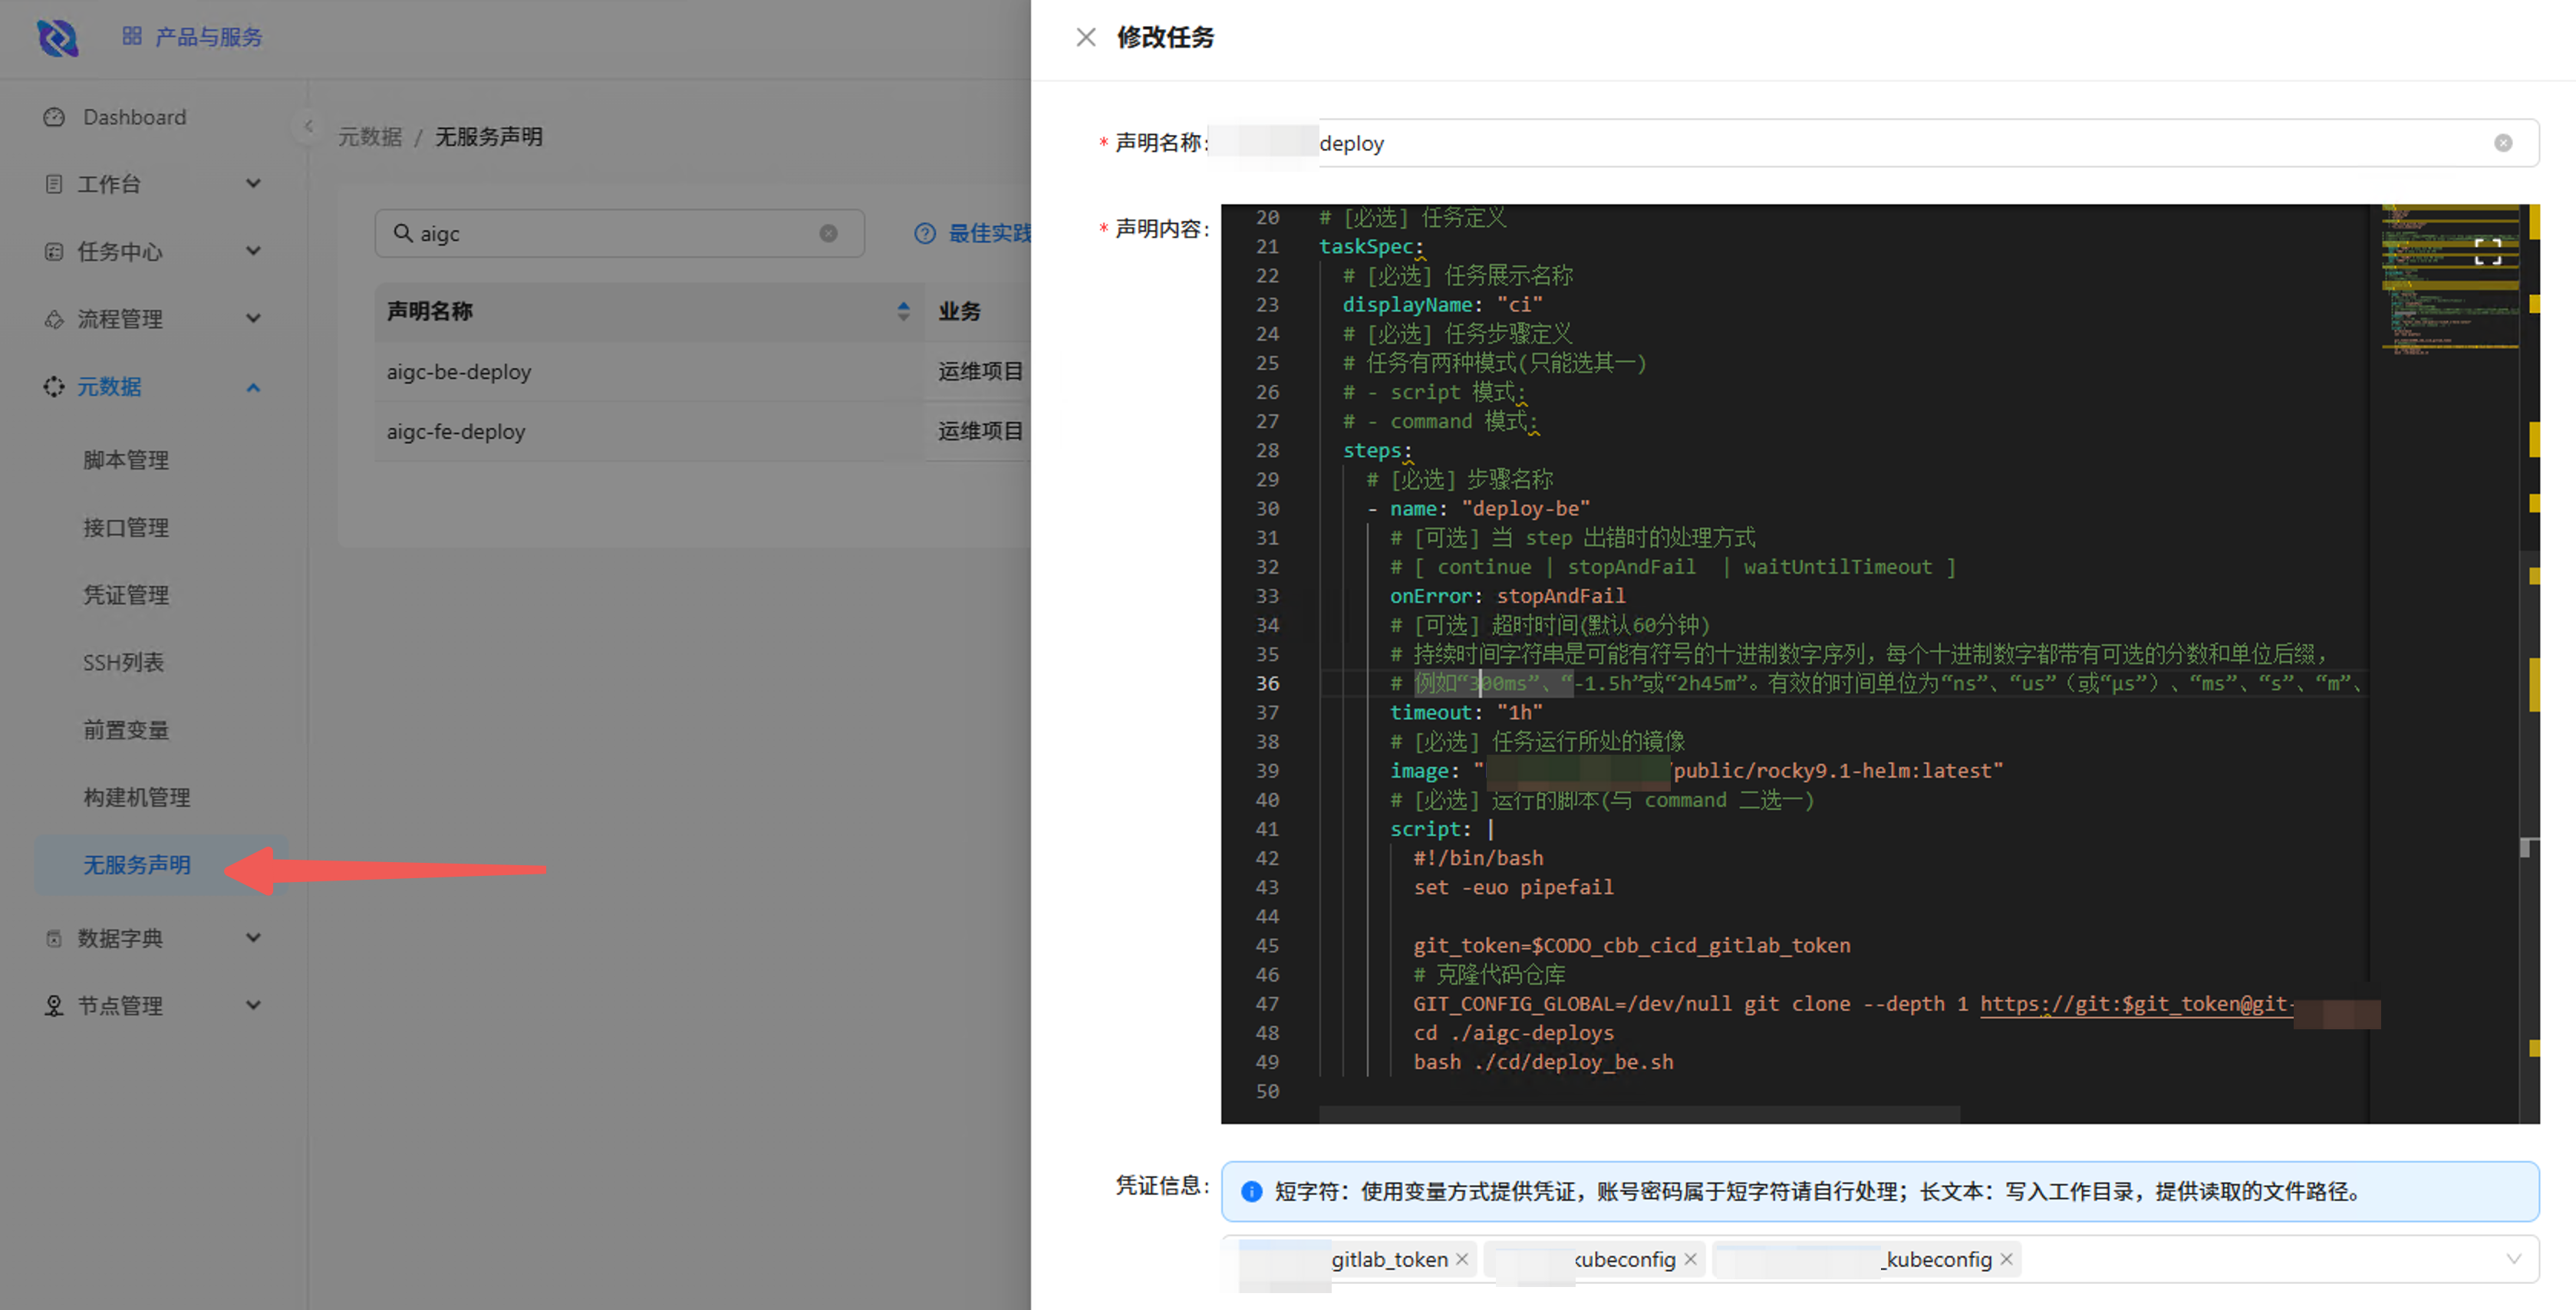This screenshot has height=1310, width=2576.
Task: Remove the first kubeconfig credential tag
Action: tap(1690, 1259)
